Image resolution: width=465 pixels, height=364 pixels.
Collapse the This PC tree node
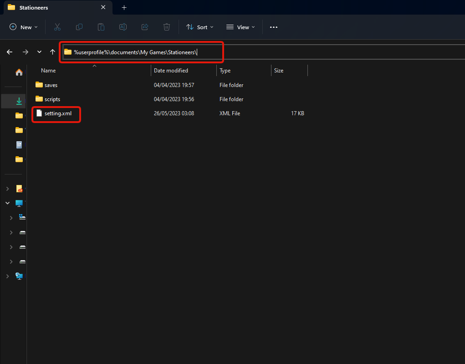click(8, 203)
